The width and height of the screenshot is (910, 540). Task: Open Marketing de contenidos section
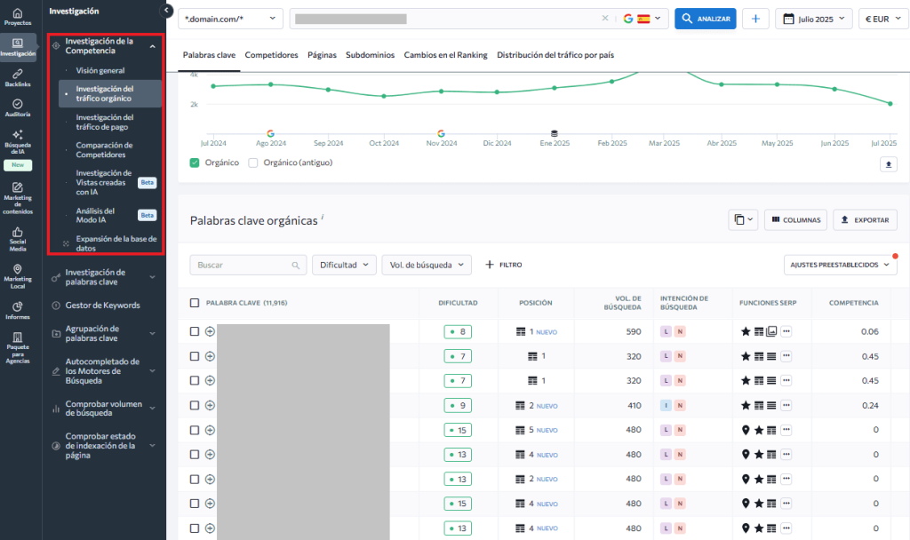[18, 198]
